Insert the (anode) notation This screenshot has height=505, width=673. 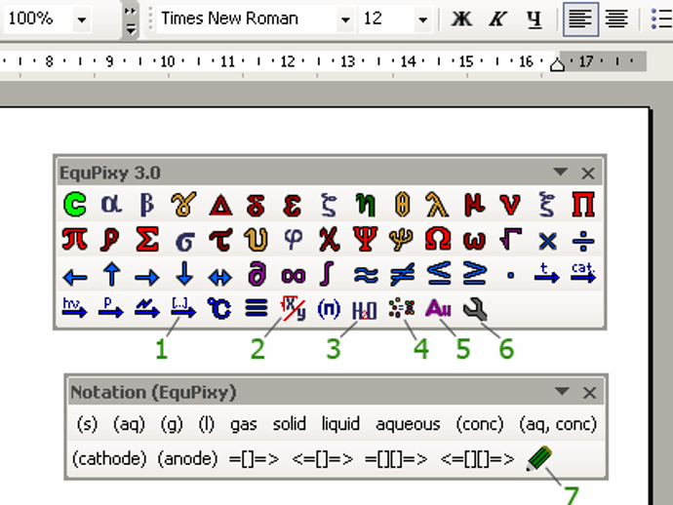[x=187, y=458]
